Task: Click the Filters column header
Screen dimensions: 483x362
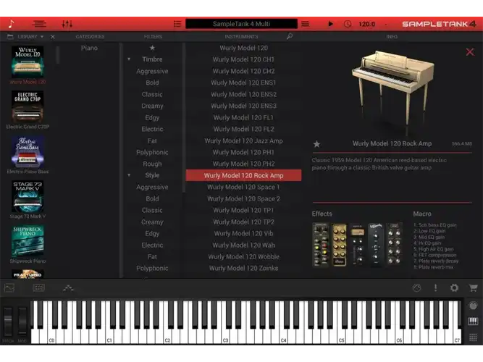Action: (153, 37)
